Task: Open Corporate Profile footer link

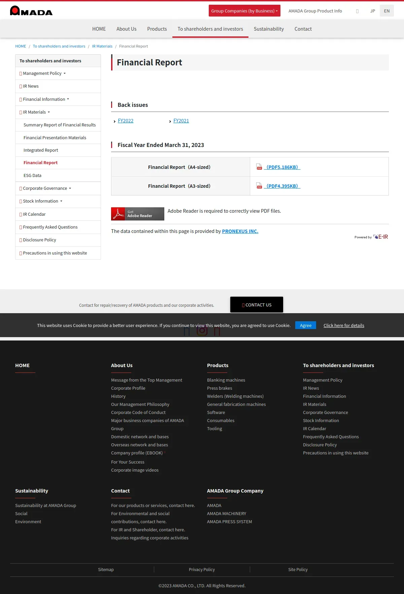Action: 128,388
